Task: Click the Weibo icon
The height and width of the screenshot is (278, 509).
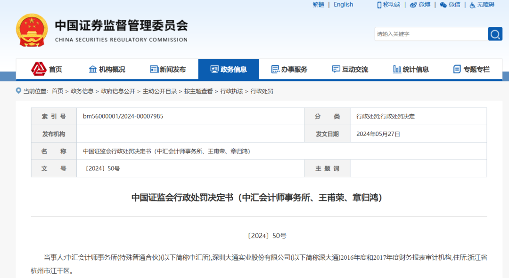Action: pos(413,5)
